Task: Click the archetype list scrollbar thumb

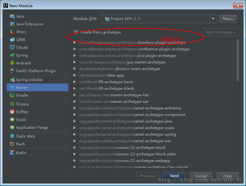Action: click(238, 60)
